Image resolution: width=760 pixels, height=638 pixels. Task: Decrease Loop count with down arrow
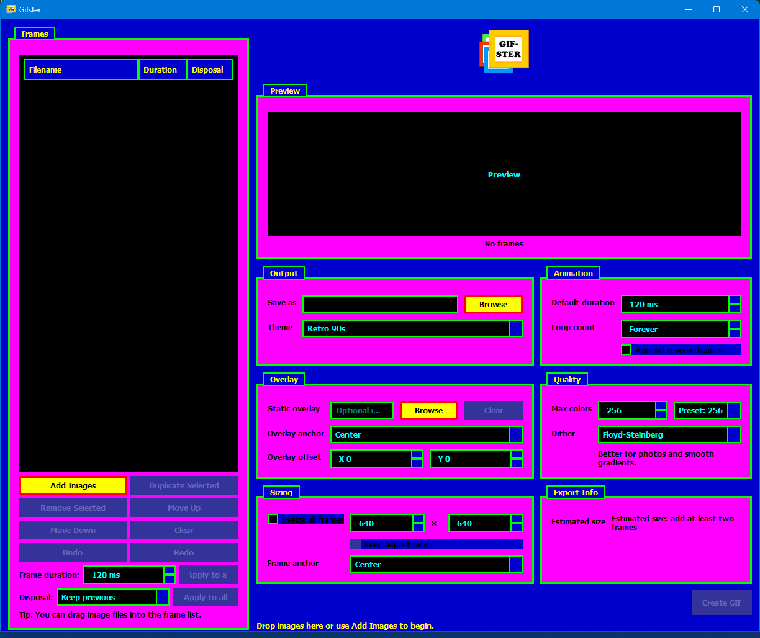tap(735, 333)
